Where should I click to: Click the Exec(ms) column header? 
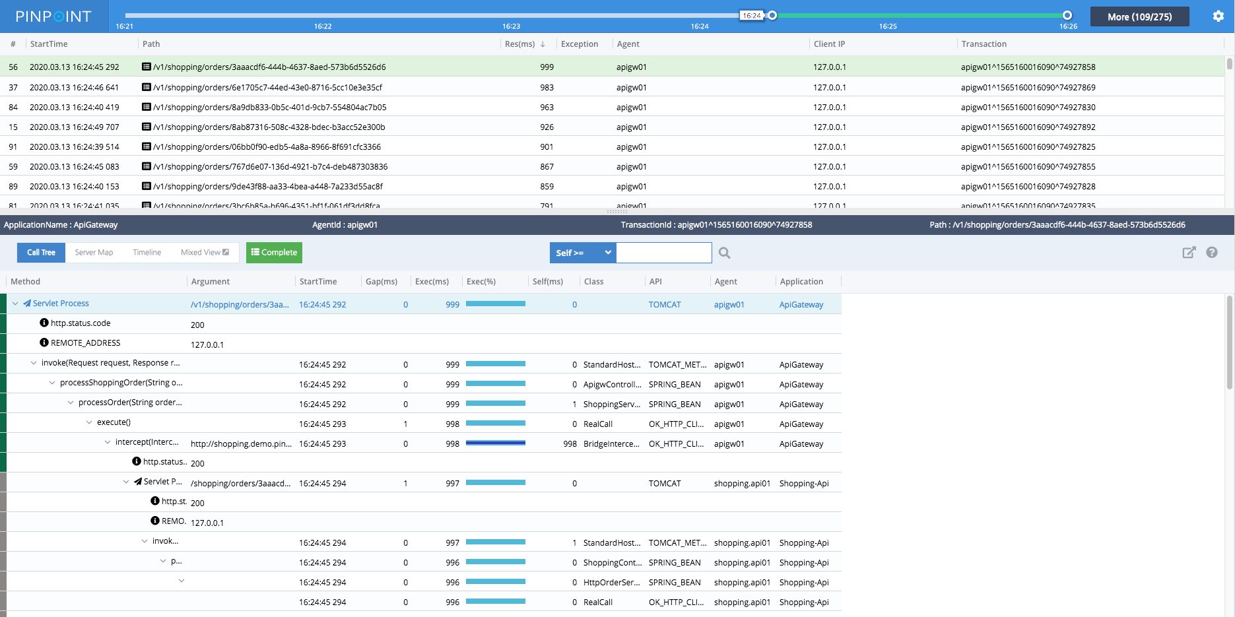point(432,282)
